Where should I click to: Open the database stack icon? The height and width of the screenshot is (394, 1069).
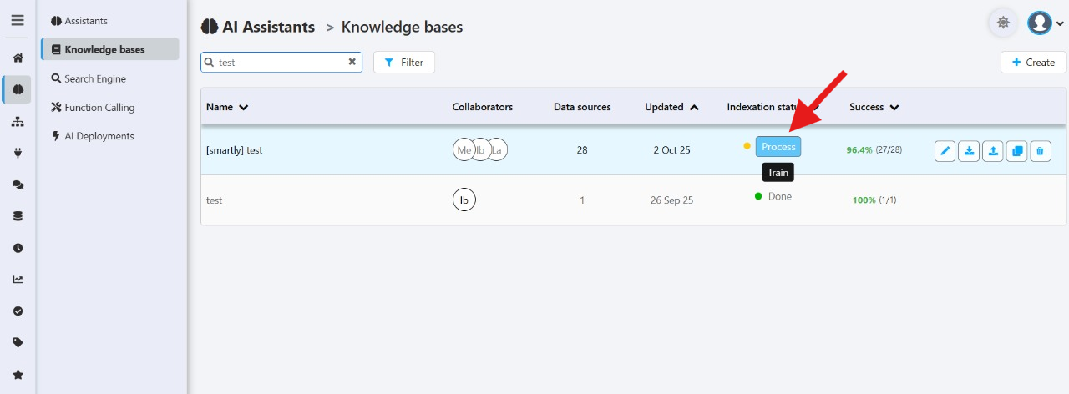18,216
